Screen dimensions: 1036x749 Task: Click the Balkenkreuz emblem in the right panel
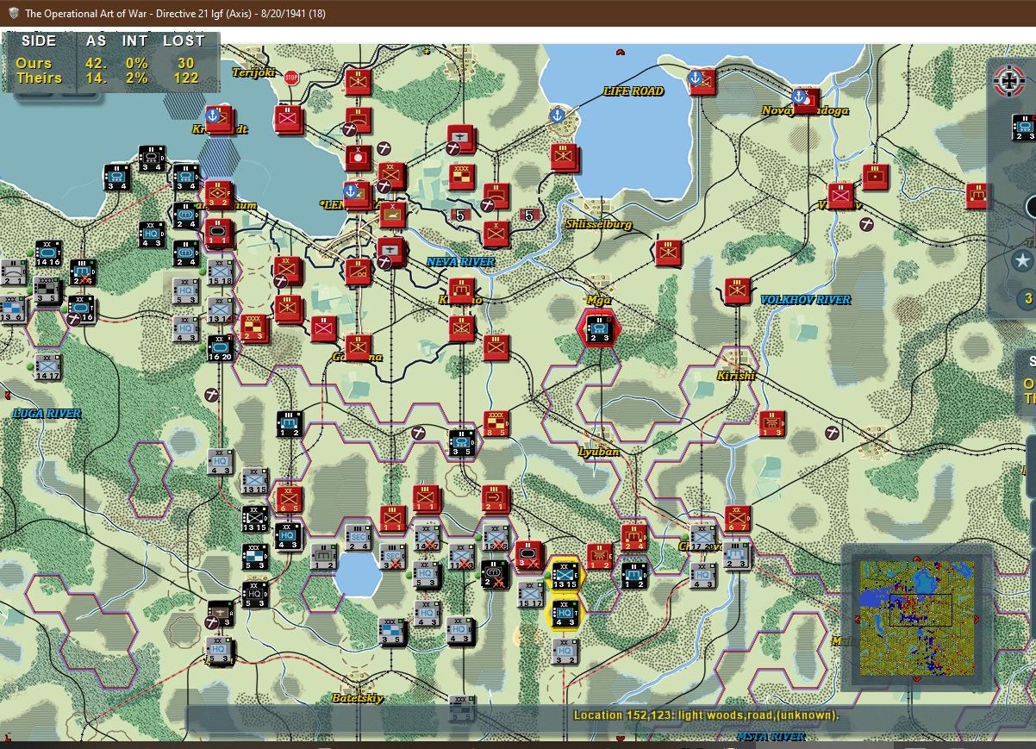(x=1009, y=79)
